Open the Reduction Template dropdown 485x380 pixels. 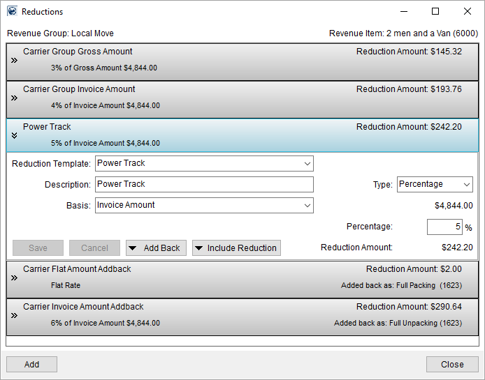307,163
